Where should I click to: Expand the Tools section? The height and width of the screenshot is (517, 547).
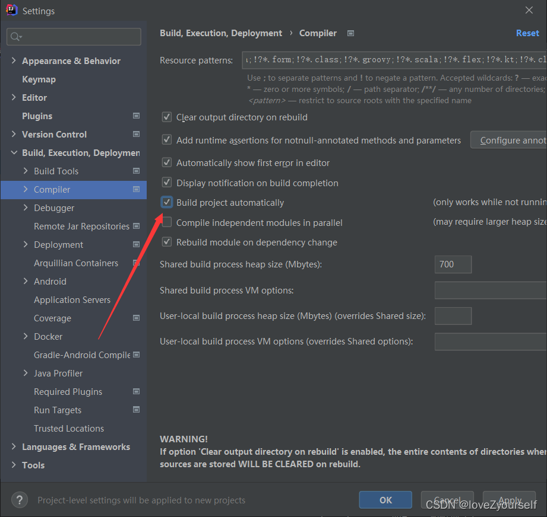click(x=14, y=465)
